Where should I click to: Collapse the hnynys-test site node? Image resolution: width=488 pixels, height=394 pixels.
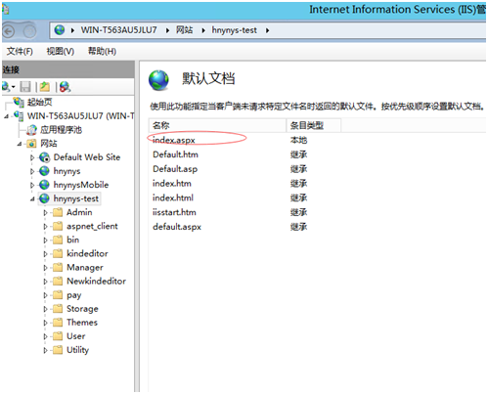pos(32,198)
